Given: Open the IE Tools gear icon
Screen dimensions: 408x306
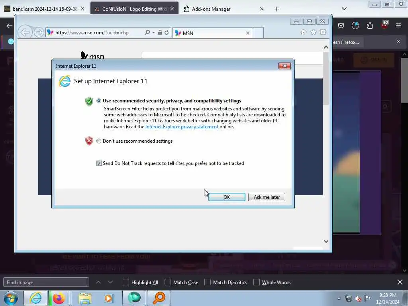Looking at the screenshot, I should (323, 32).
